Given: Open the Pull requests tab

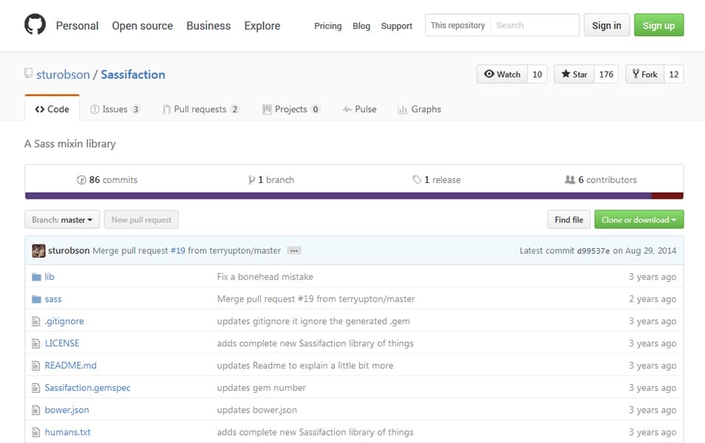Looking at the screenshot, I should pyautogui.click(x=201, y=109).
